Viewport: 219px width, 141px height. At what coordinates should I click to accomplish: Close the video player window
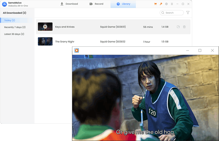pyautogui.click(x=212, y=50)
